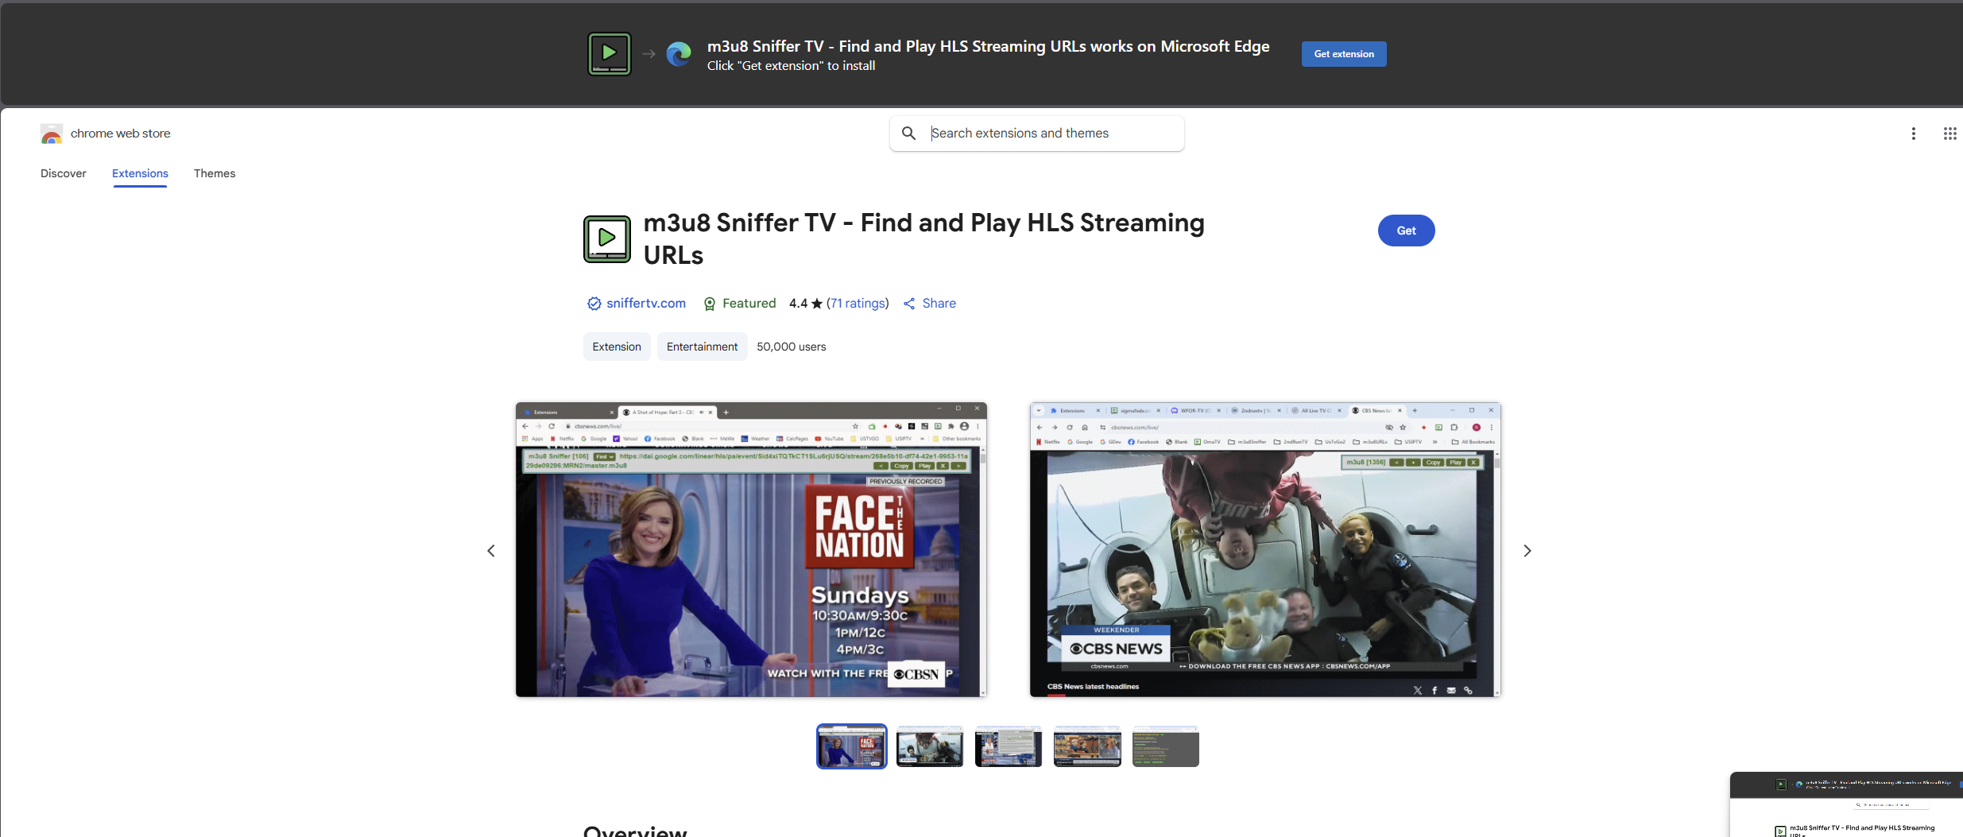Open the Google apps grid icon
This screenshot has height=837, width=1963.
[x=1949, y=134]
